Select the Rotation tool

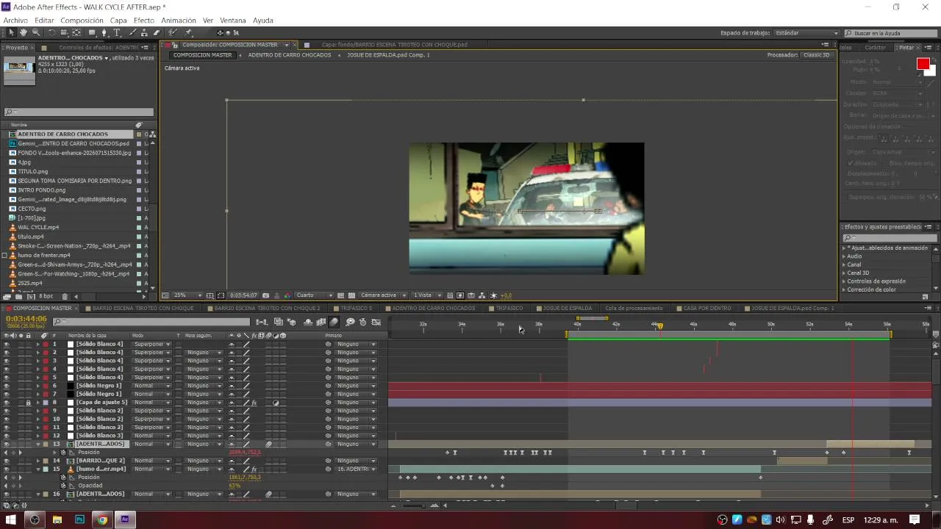51,32
